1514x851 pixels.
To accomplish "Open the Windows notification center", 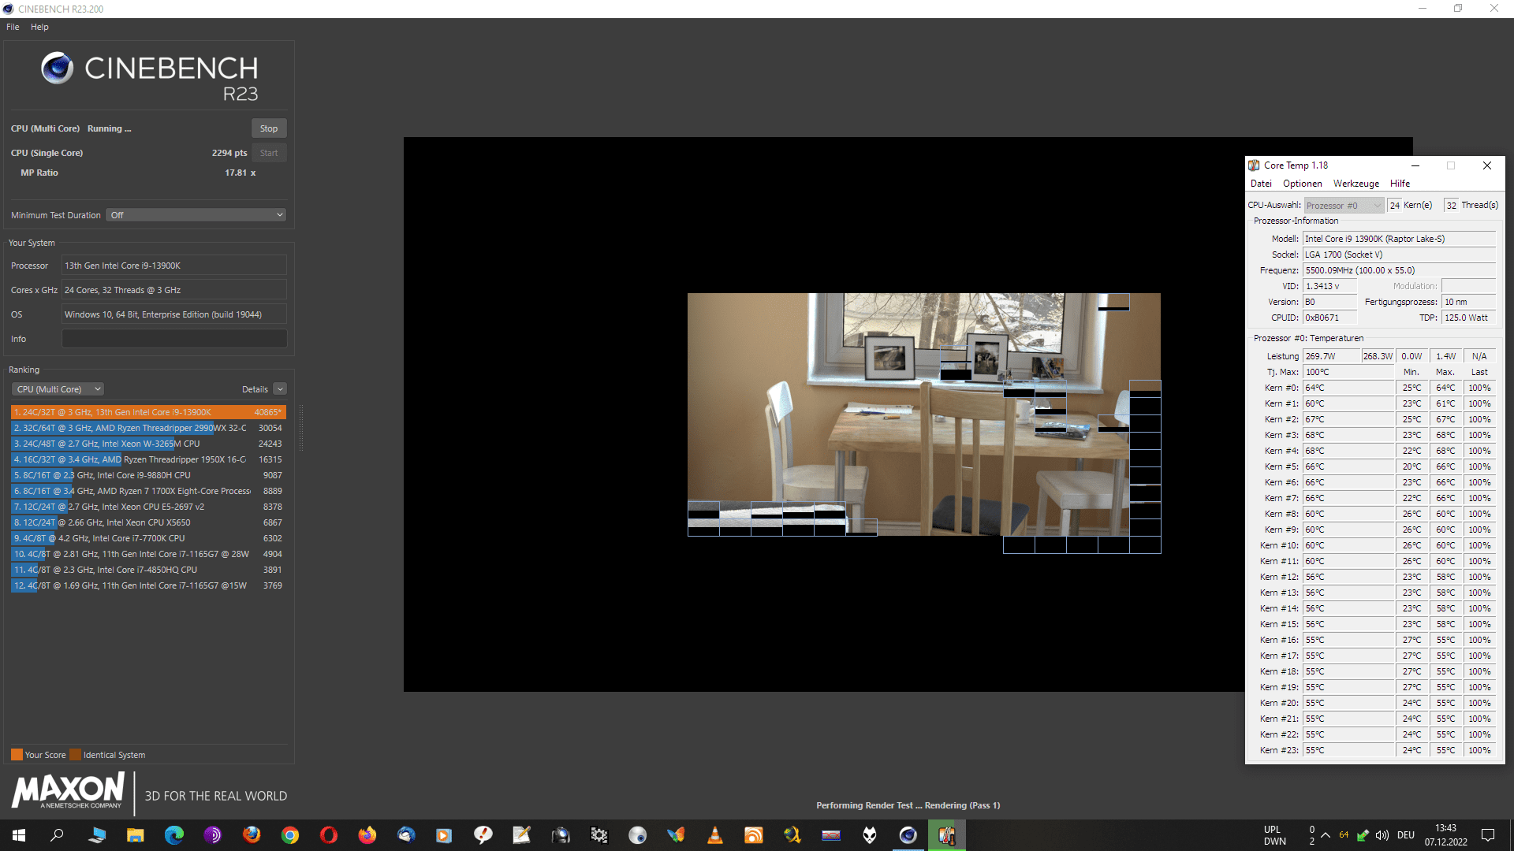I will (x=1488, y=835).
